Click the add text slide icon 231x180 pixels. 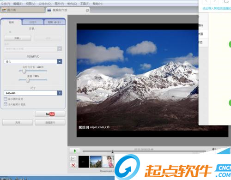coord(73,158)
